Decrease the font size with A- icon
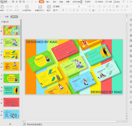The width and height of the screenshot is (132, 126). (93, 7)
